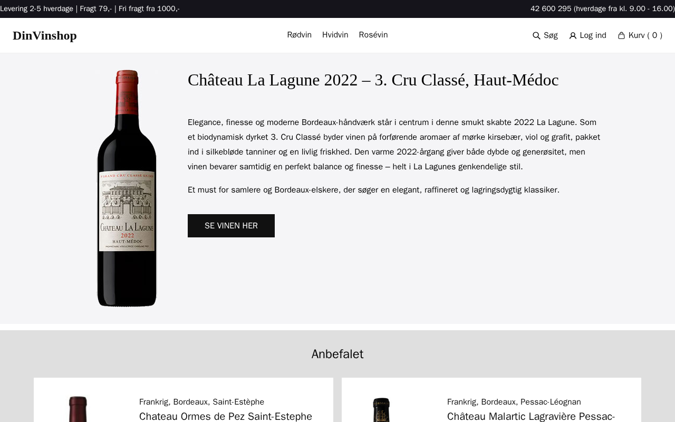Click the magnifying glass search icon
Screen dimensions: 675x422
click(536, 35)
